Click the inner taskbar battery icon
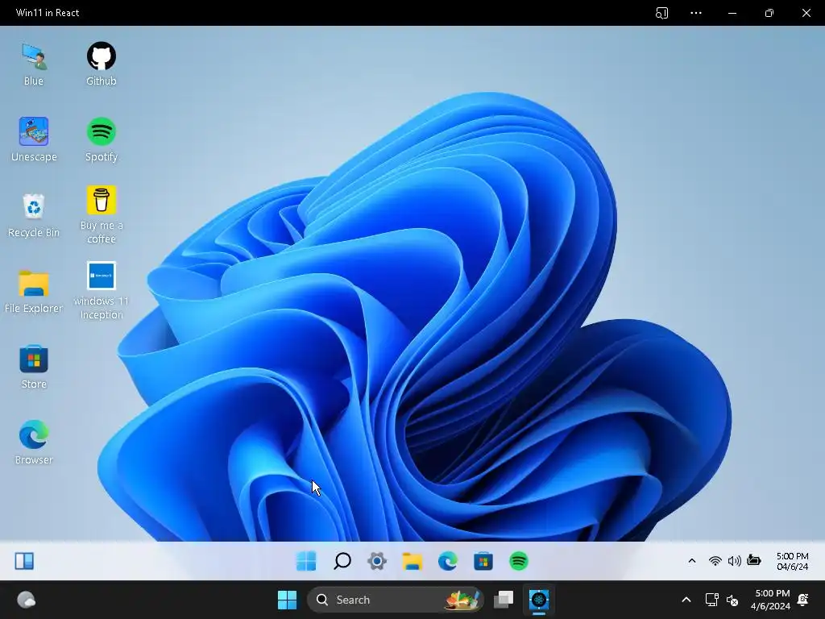825x619 pixels. pos(754,561)
